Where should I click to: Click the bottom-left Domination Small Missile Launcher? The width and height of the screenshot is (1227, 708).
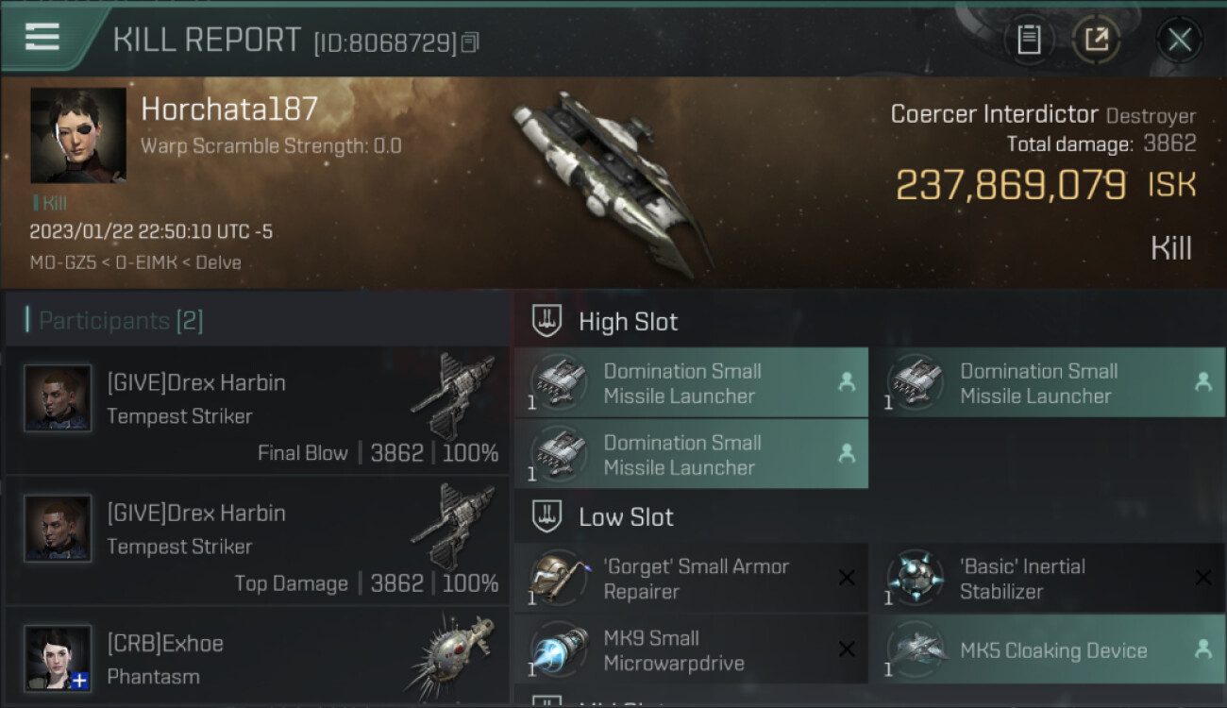[x=691, y=454]
